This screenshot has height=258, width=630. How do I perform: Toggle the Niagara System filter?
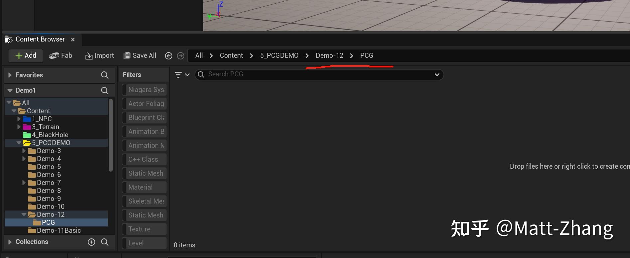click(x=144, y=90)
